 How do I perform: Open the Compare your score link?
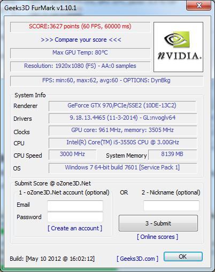click(81, 40)
